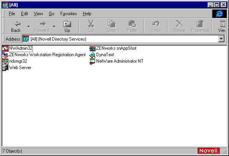Click the Delete toolbar button
This screenshot has width=229, height=156.
[x=179, y=27]
